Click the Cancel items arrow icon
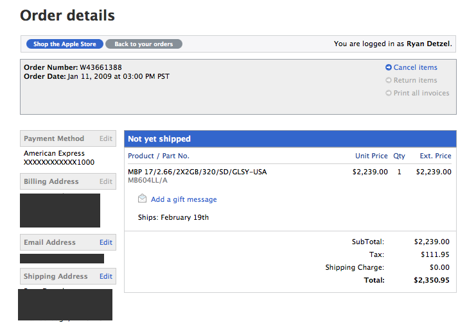The height and width of the screenshot is (323, 476). coord(388,67)
